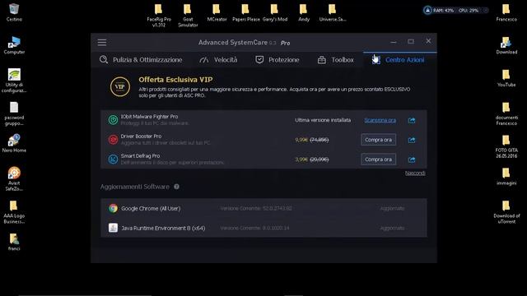Maximize the Advanced SystemCare window
Screen dimensions: 527x296
411,41
